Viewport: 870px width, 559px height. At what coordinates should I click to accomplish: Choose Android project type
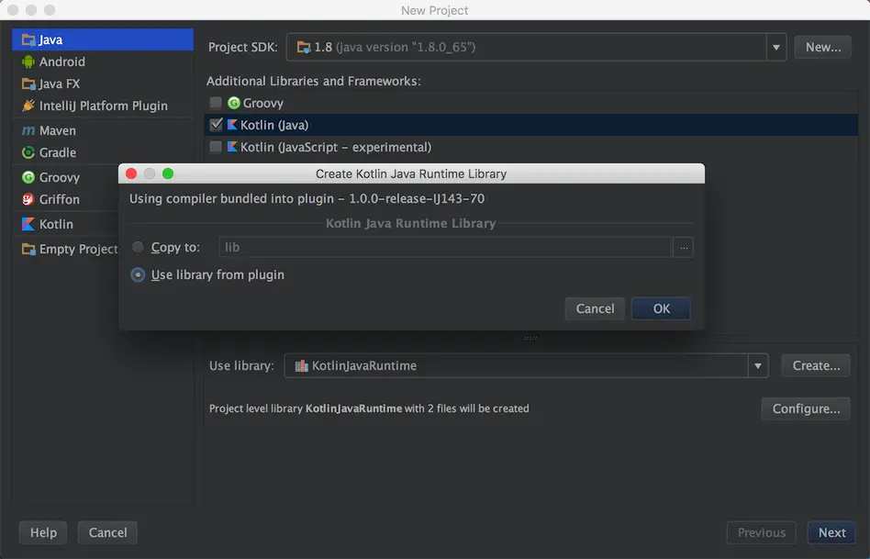coord(103,61)
